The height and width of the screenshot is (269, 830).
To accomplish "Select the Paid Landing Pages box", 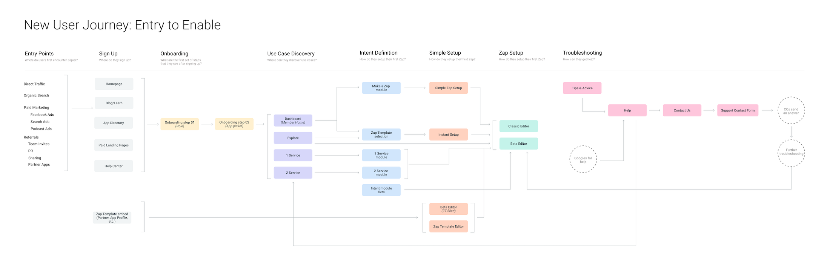I will click(x=114, y=145).
